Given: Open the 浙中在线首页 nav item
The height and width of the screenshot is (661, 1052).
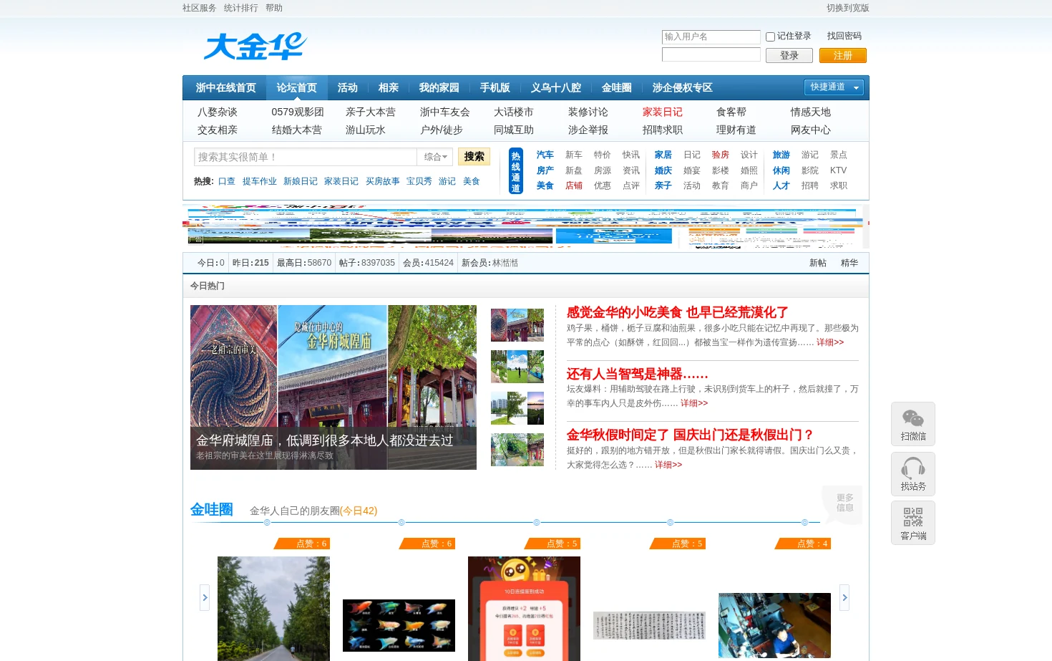Looking at the screenshot, I should point(225,87).
